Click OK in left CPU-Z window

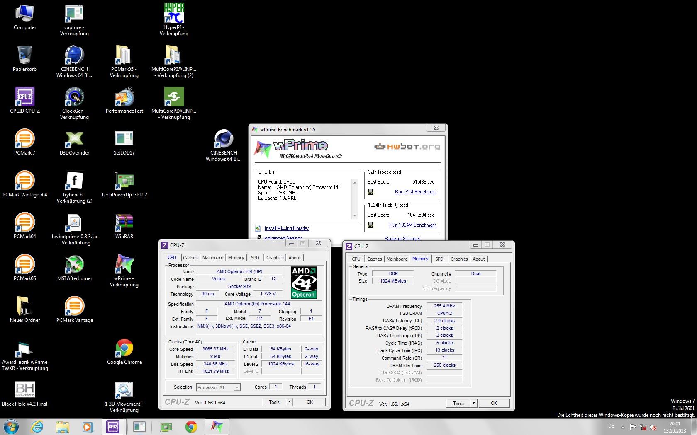(310, 402)
